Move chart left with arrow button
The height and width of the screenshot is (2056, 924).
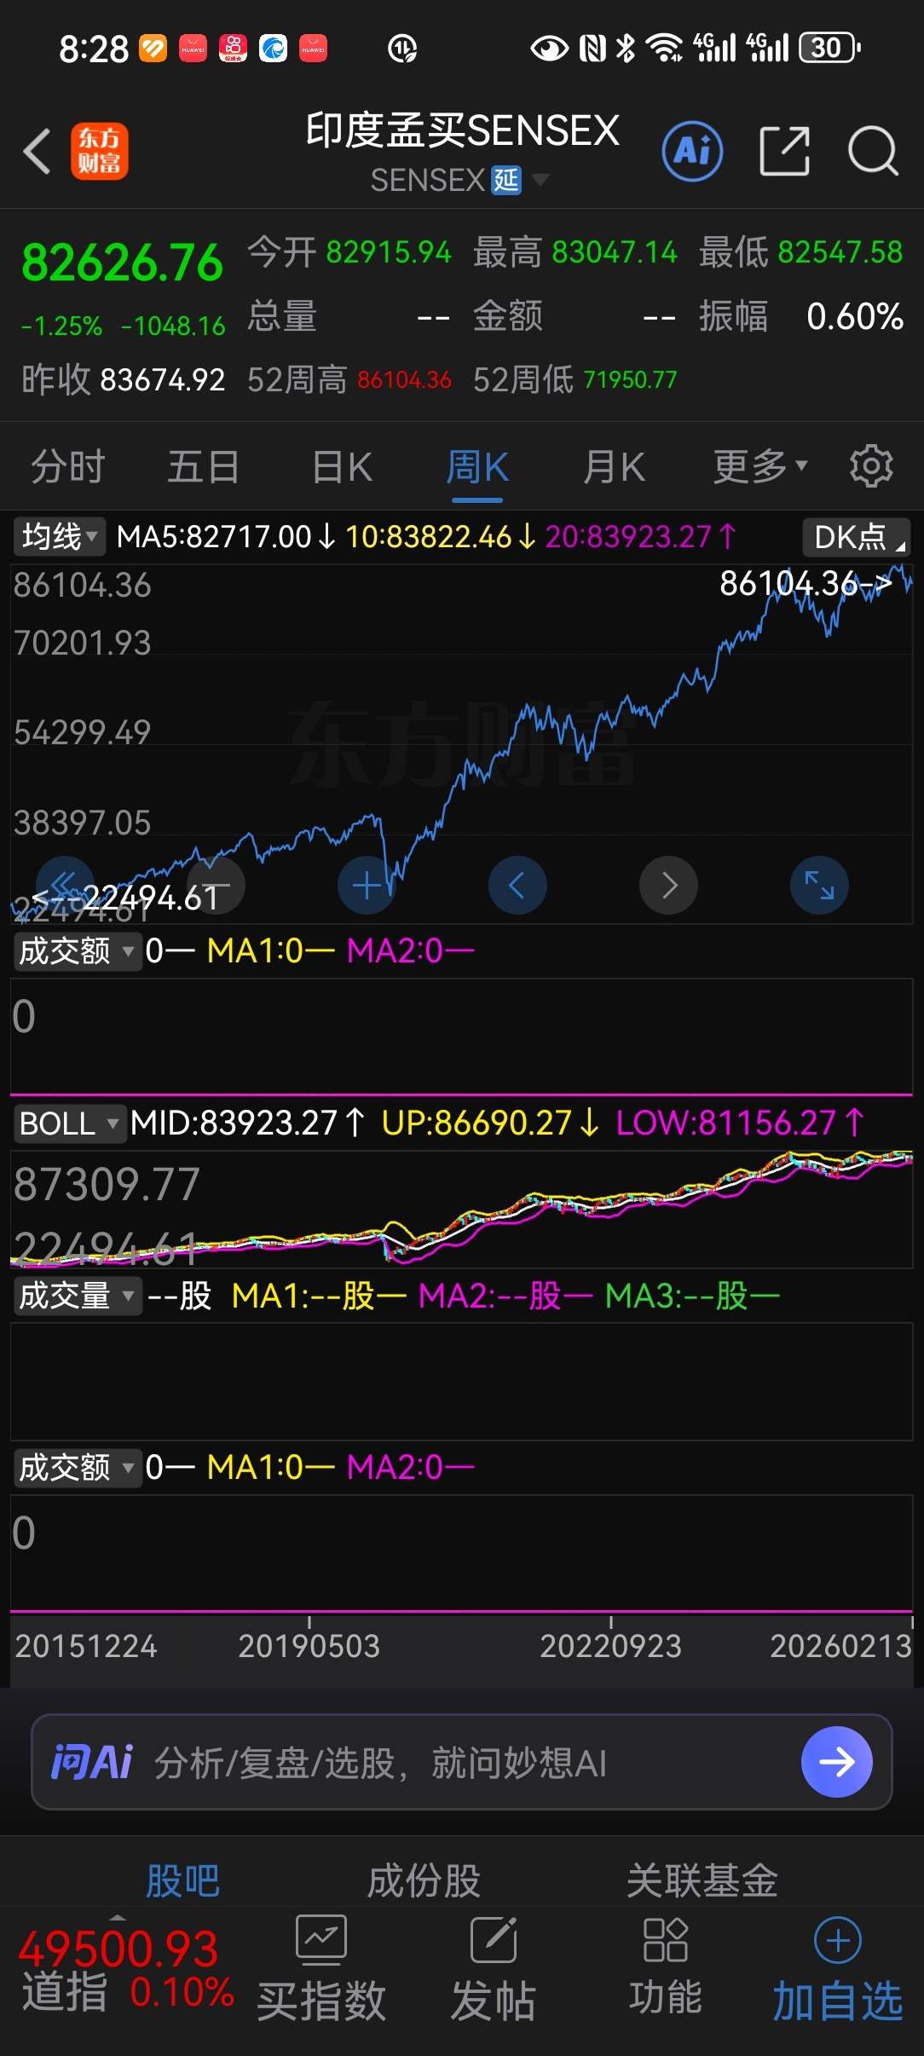click(517, 885)
